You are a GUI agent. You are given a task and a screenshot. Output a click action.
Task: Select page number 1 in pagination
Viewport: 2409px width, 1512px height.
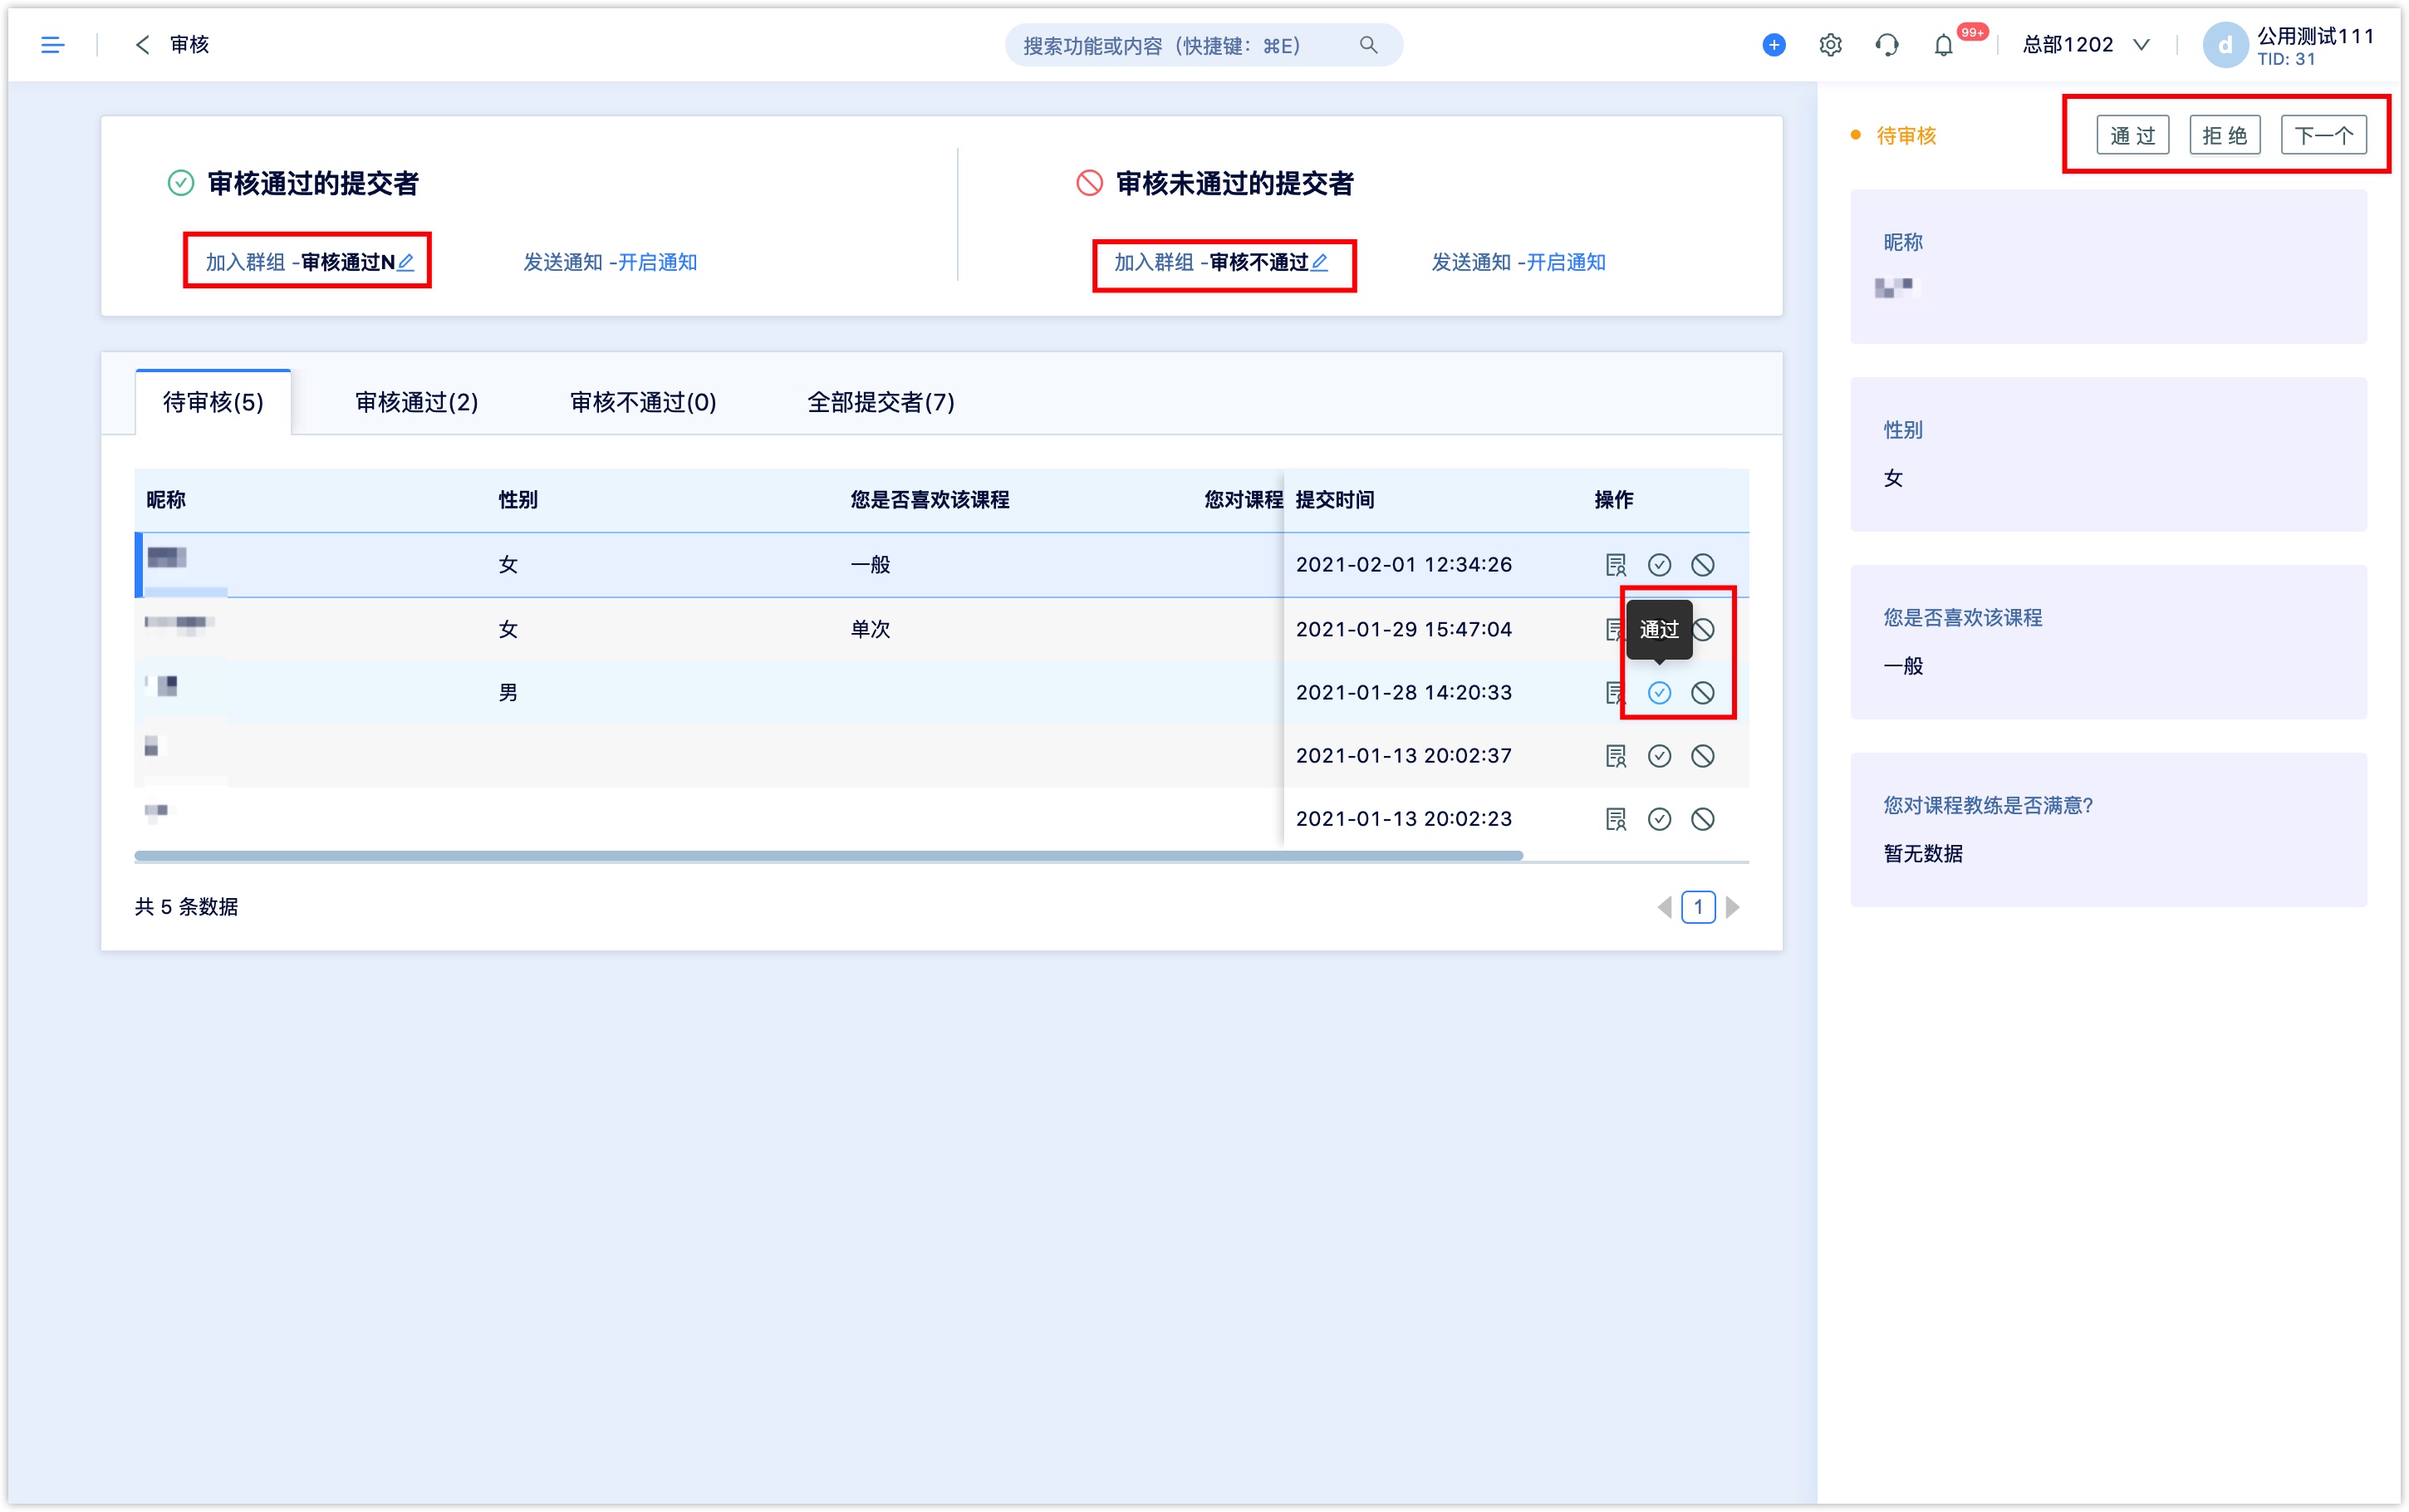tap(1698, 907)
